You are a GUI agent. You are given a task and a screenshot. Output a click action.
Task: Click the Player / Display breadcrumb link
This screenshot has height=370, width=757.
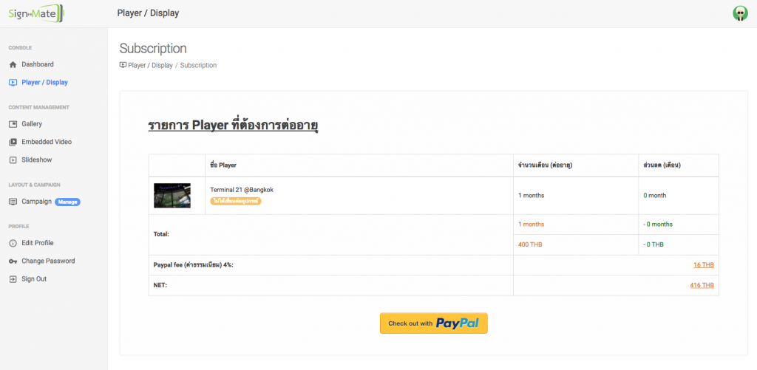click(x=150, y=66)
